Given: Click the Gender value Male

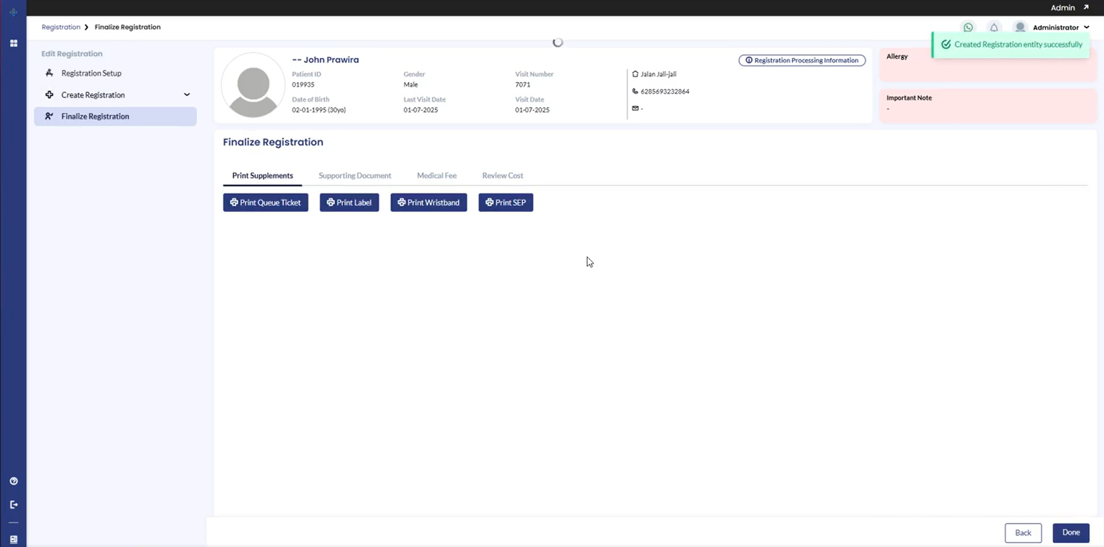Looking at the screenshot, I should 411,85.
